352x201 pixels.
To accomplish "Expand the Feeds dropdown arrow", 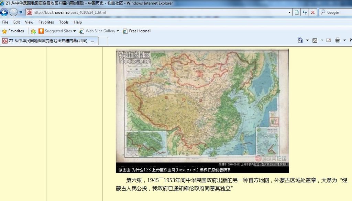I will tap(322, 40).
